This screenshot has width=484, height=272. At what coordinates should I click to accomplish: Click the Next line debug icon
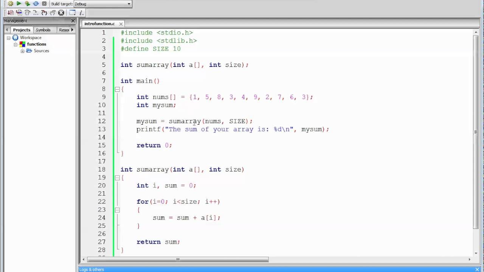pyautogui.click(x=19, y=12)
